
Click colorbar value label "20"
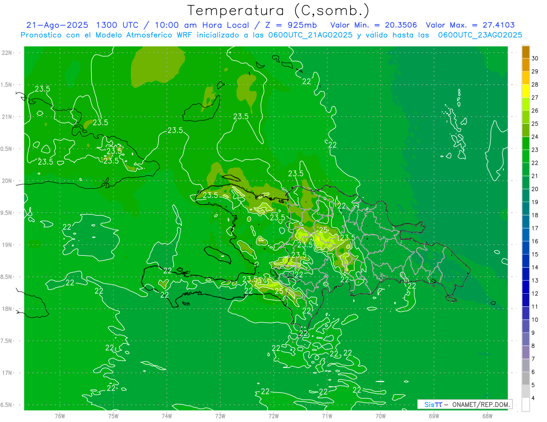535,189
